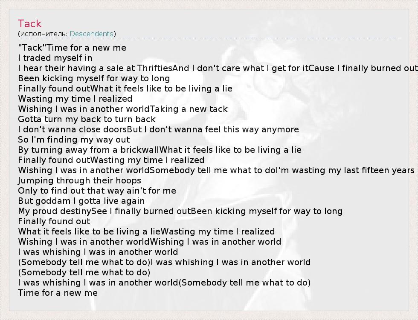The width and height of the screenshot is (418, 320).
Task: Click the red Tack song title
Action: point(30,23)
